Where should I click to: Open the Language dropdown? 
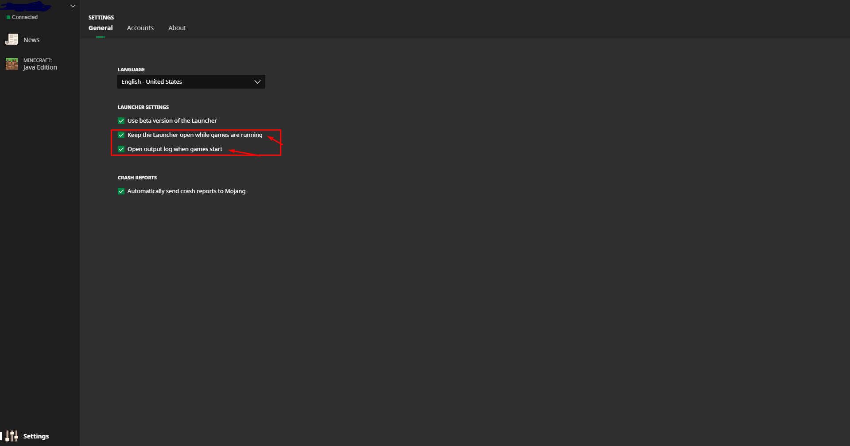190,82
